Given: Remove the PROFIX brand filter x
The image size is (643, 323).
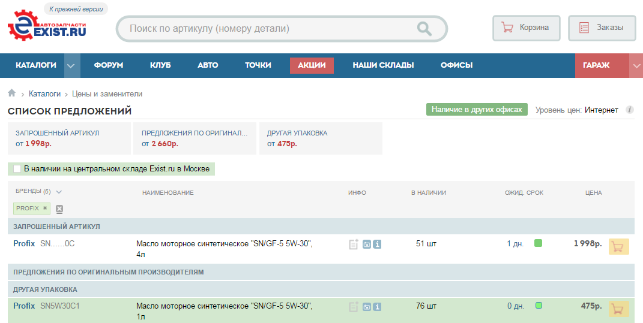Looking at the screenshot, I should (x=45, y=208).
